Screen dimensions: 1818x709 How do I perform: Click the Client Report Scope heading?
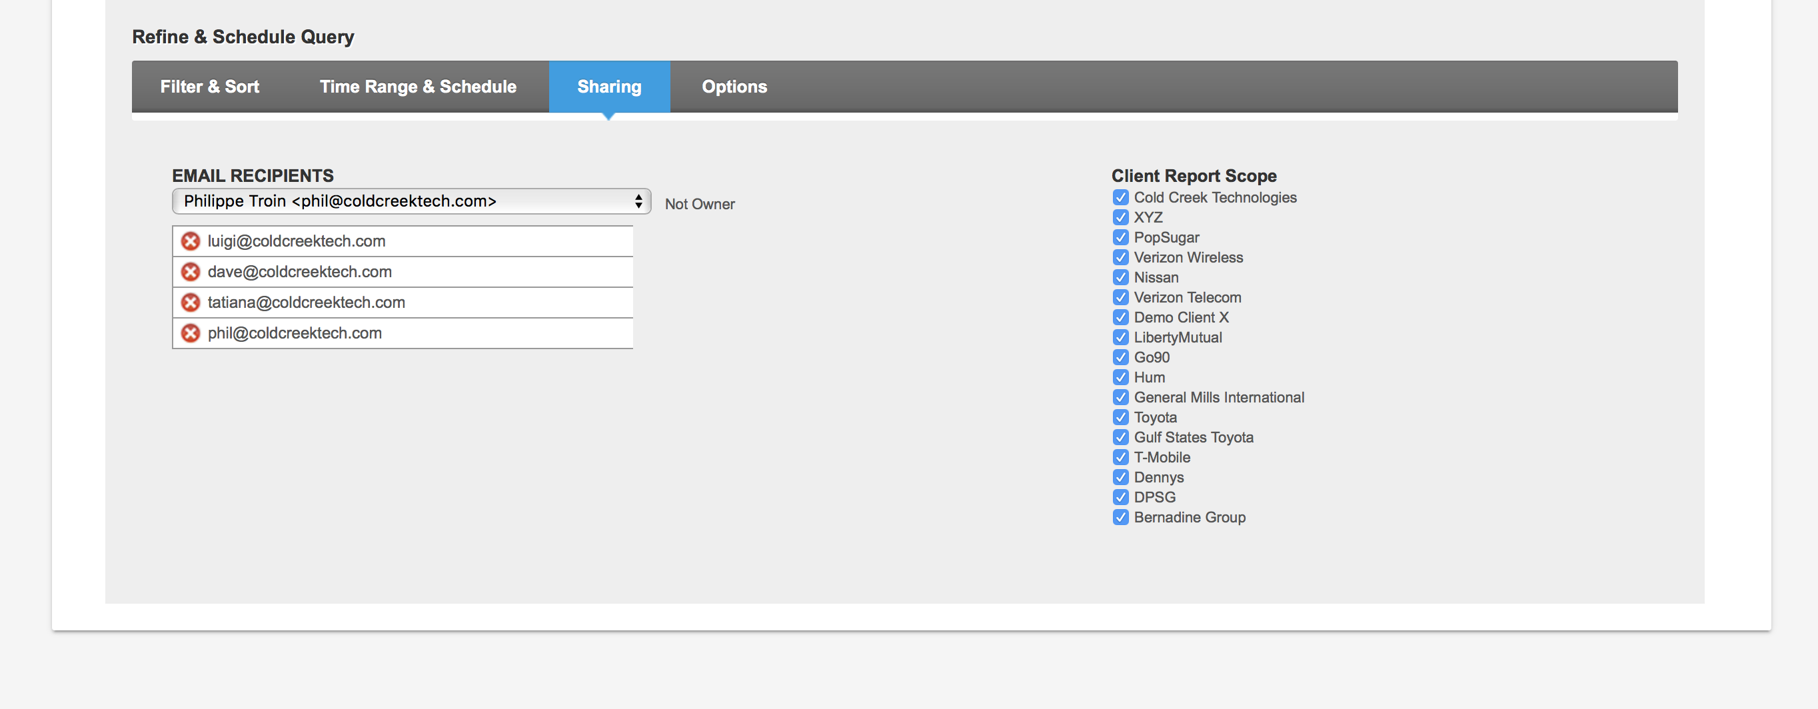point(1194,176)
